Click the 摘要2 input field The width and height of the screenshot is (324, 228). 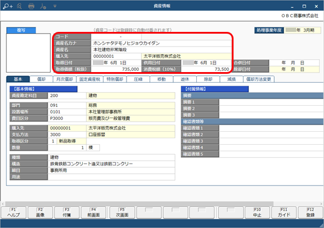(271, 109)
